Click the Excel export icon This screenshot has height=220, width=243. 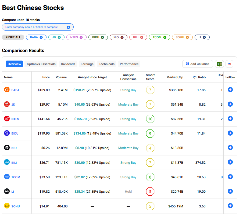(219, 64)
